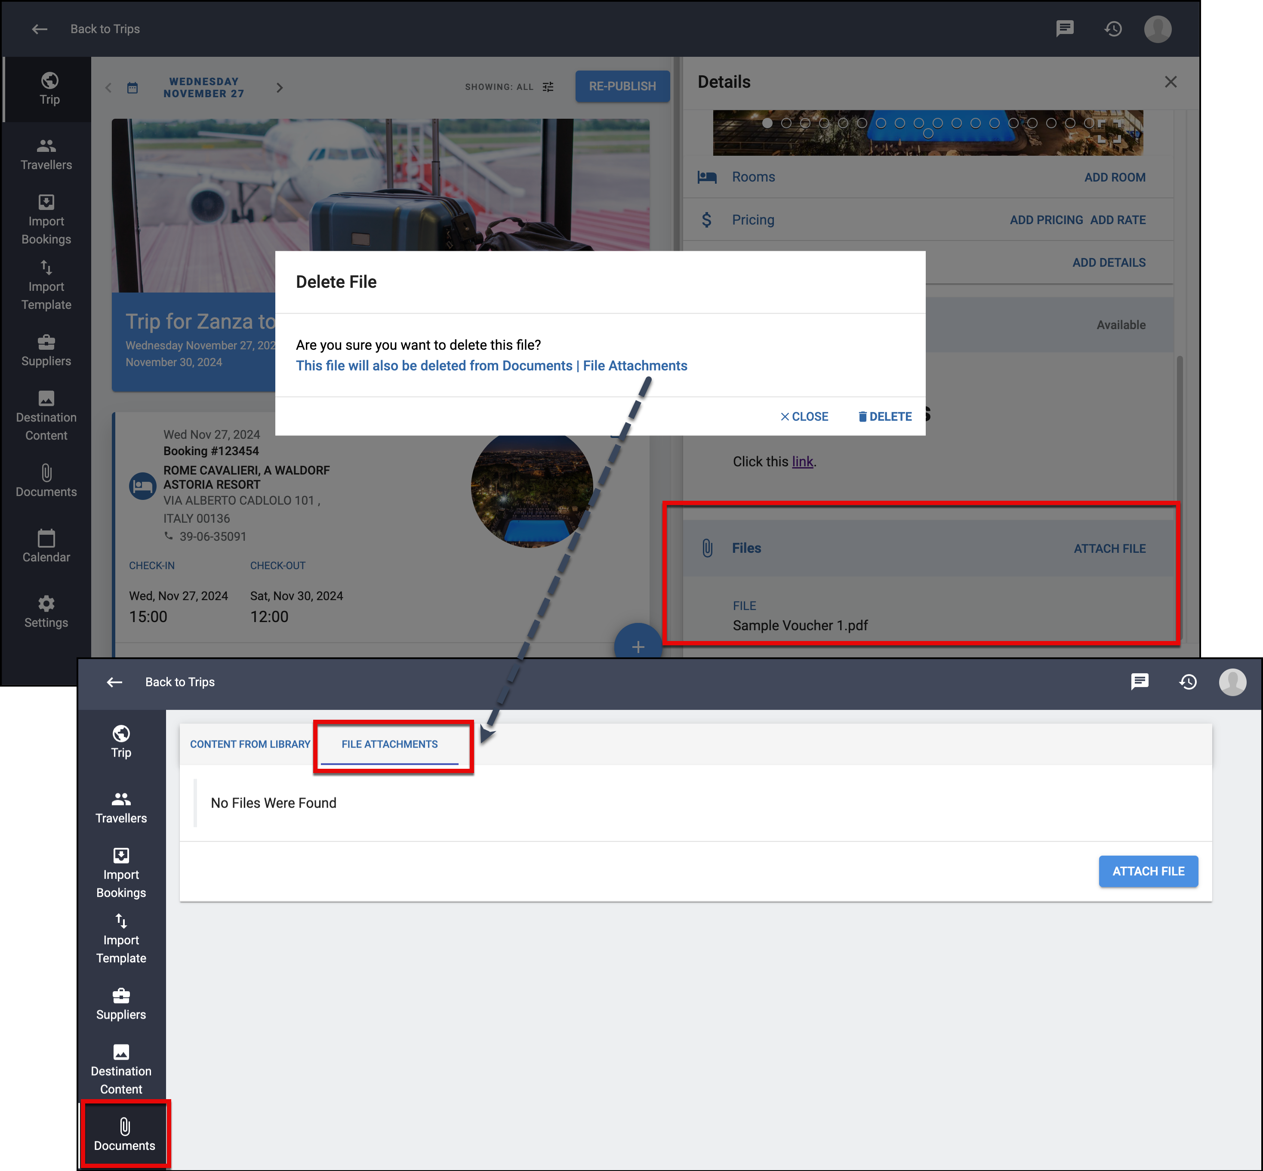Viewport: 1263px width, 1171px height.
Task: Click the Pricing dollar icon
Action: [x=707, y=220]
